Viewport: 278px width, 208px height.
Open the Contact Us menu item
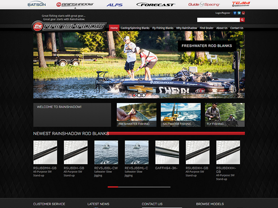click(x=237, y=28)
